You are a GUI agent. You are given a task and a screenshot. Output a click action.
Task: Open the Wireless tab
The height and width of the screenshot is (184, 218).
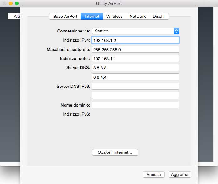coord(114,17)
